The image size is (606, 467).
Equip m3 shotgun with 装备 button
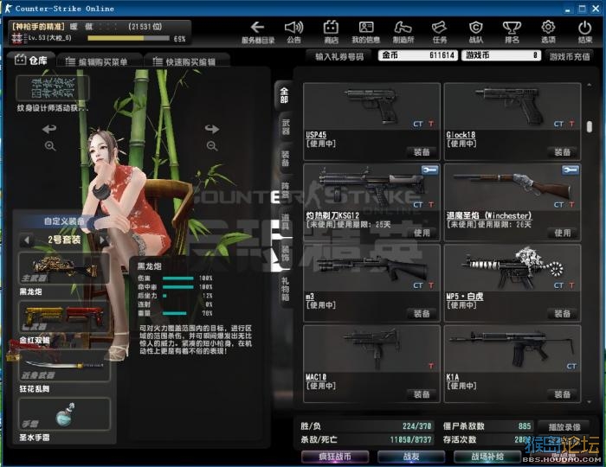[422, 314]
